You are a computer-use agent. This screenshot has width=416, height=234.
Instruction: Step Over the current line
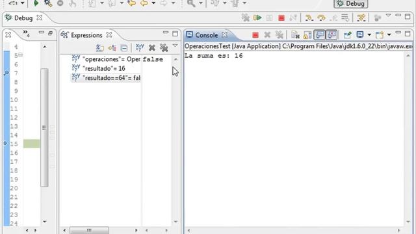pyautogui.click(x=321, y=18)
